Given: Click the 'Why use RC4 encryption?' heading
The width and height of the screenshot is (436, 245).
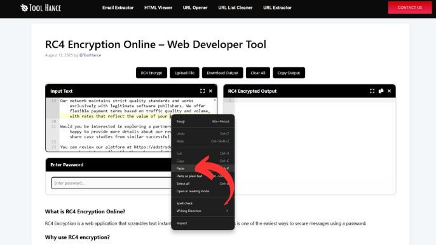Looking at the screenshot, I should pyautogui.click(x=78, y=237).
